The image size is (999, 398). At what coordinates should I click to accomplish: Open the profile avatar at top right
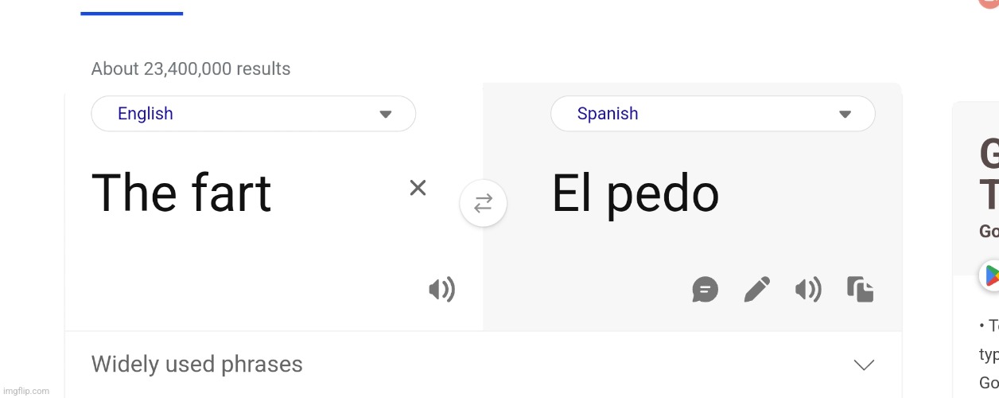tap(989, 3)
